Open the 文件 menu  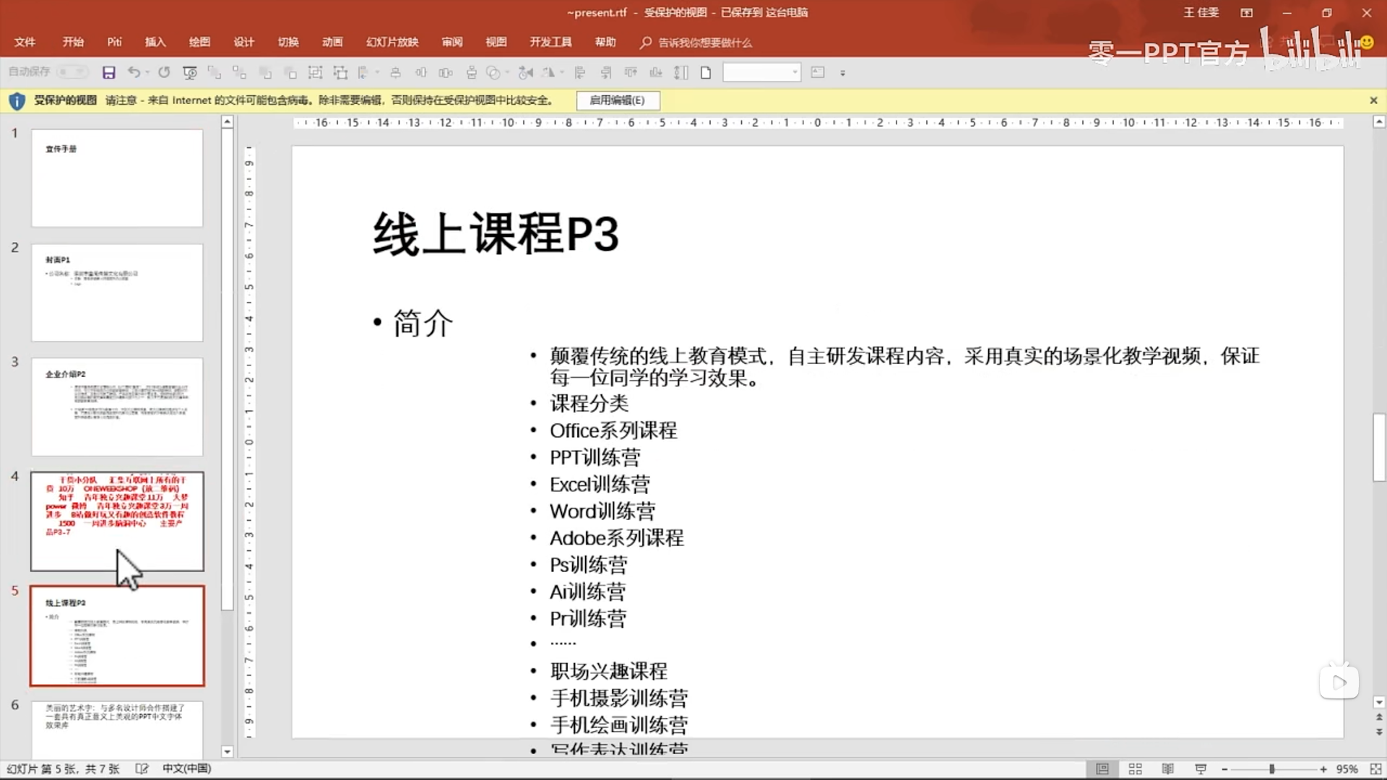click(x=25, y=42)
